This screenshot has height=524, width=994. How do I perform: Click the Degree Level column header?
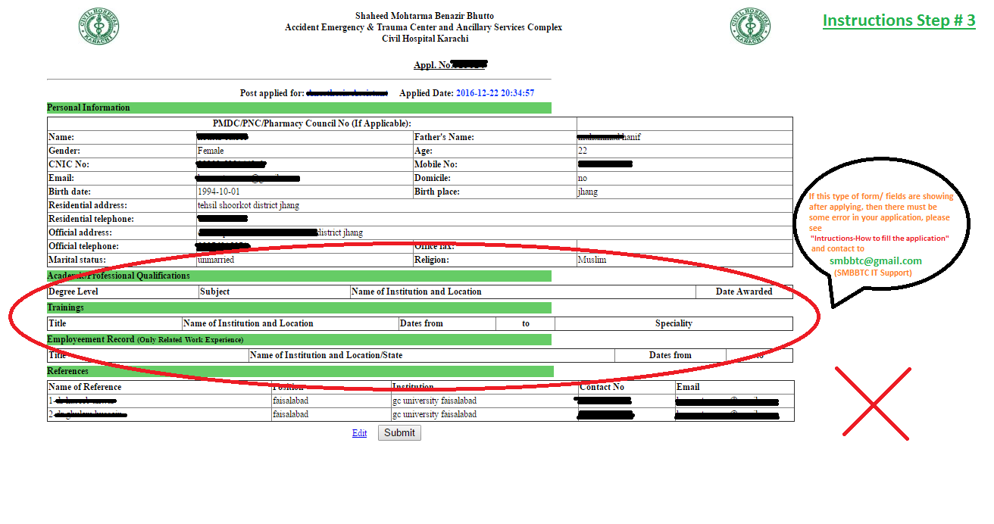click(x=73, y=292)
